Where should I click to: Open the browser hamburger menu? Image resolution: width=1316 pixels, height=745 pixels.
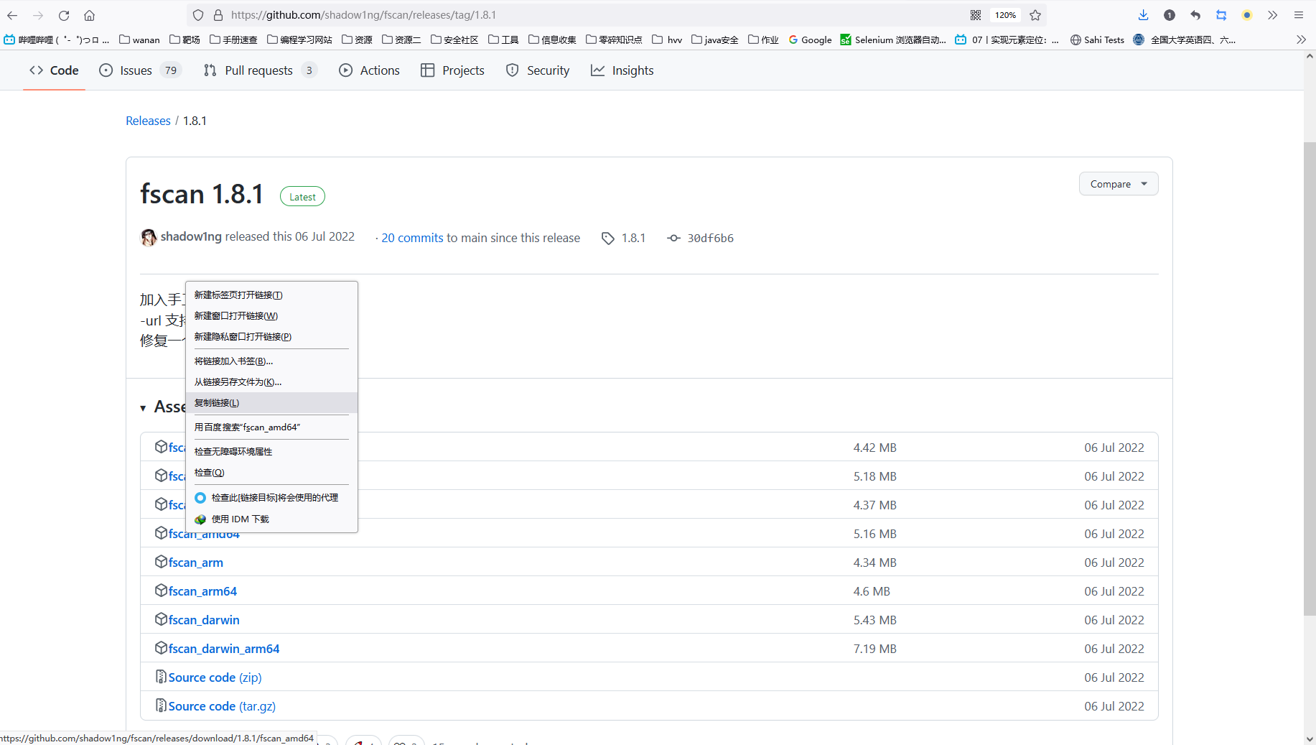pyautogui.click(x=1298, y=15)
